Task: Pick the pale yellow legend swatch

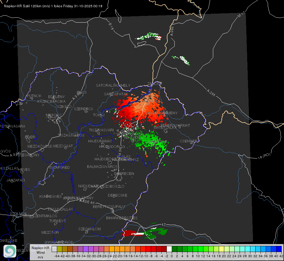Action: coord(222,249)
